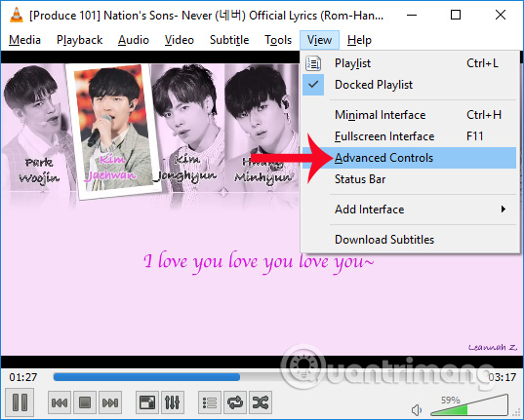Open the Help menu

point(359,40)
